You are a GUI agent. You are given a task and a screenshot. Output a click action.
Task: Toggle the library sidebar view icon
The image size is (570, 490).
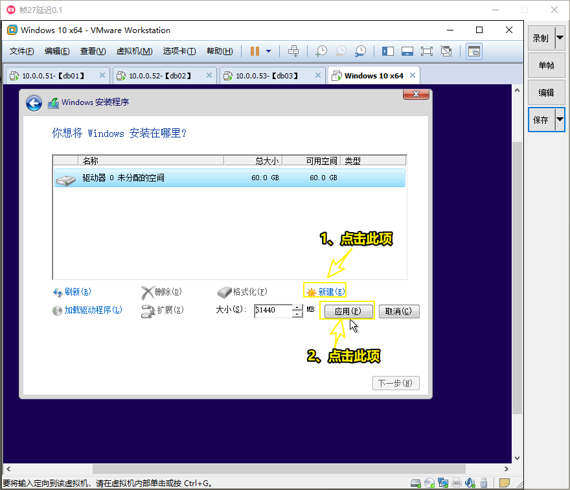[388, 51]
